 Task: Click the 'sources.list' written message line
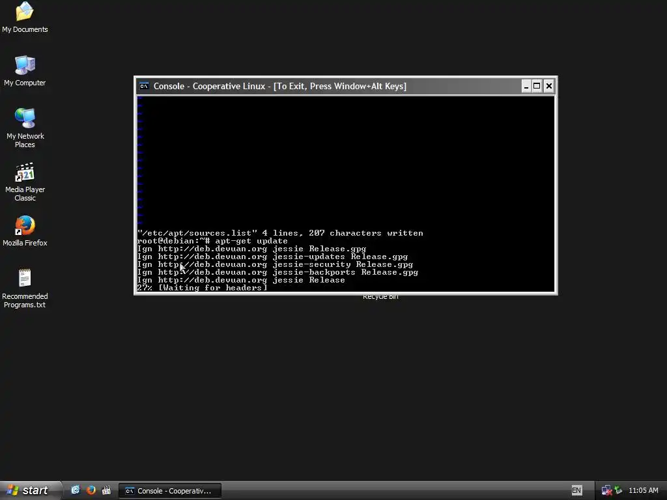280,234
